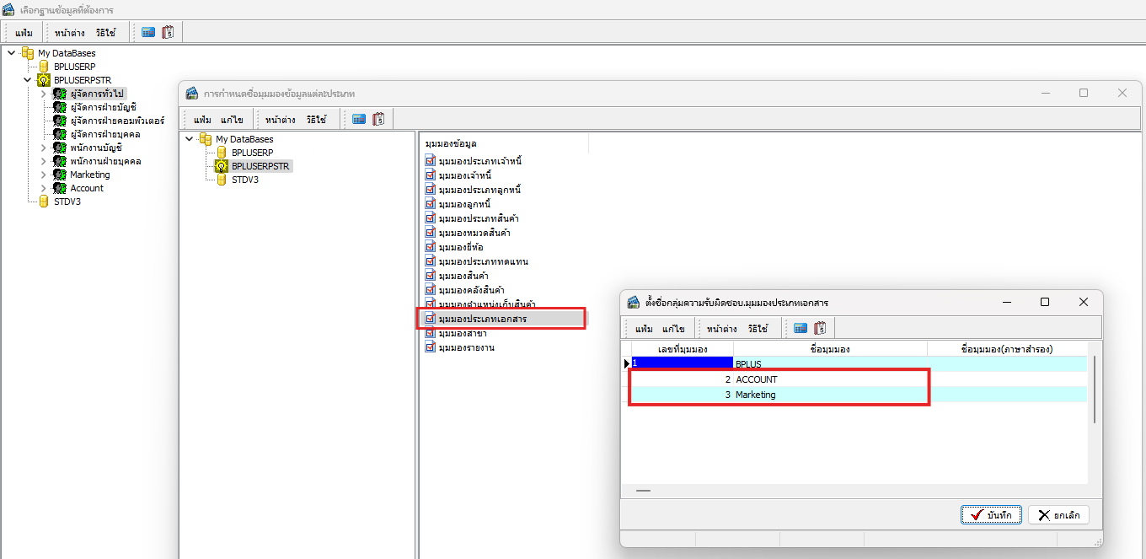
Task: Click the Marketing user group icon in the main tree
Action: (x=59, y=175)
